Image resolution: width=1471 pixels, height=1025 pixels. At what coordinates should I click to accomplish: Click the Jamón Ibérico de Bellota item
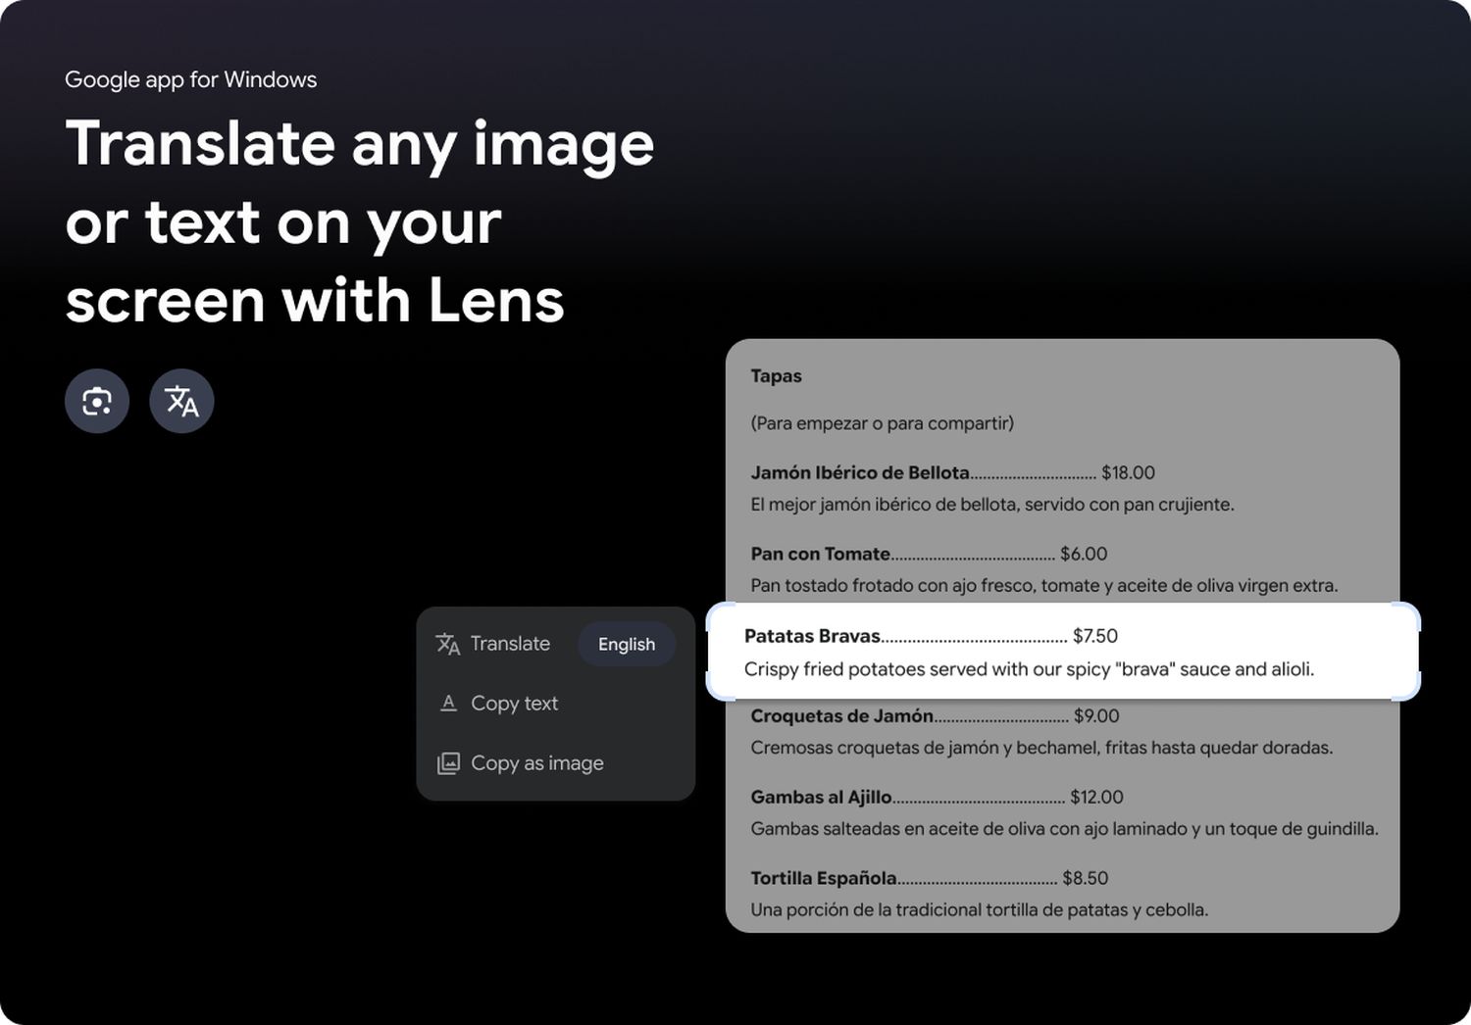click(859, 472)
